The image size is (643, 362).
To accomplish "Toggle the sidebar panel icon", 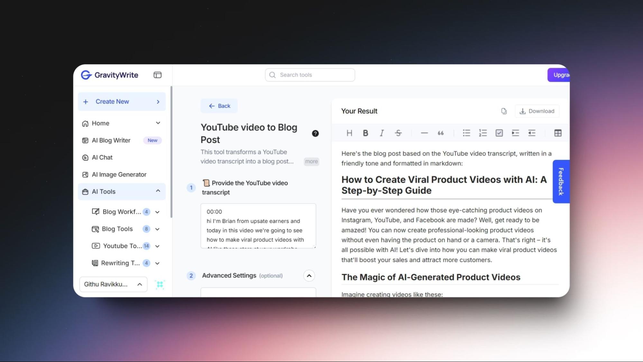I will click(x=157, y=75).
